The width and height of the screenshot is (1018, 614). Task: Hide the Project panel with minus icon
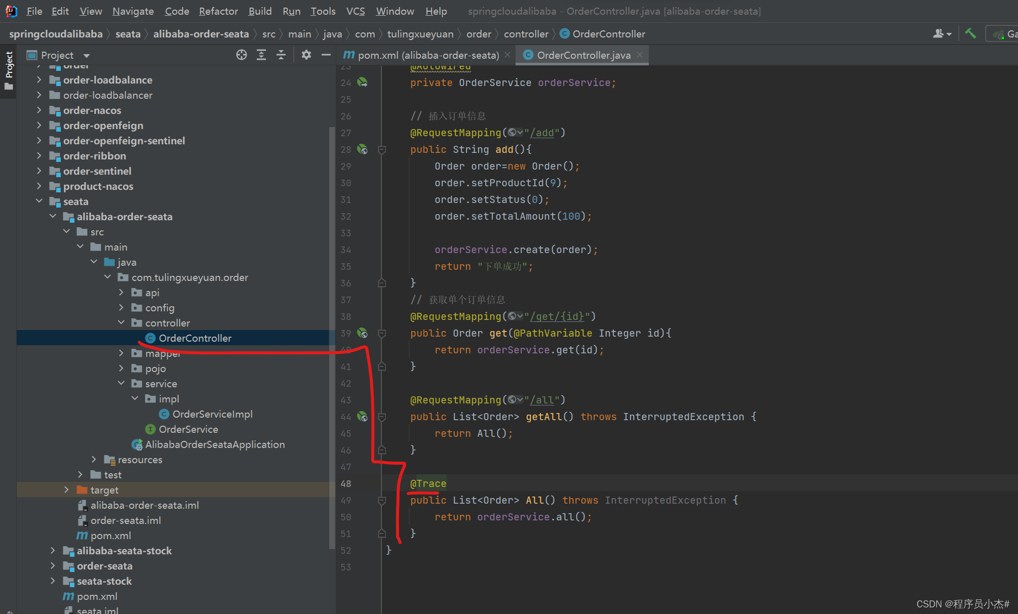(x=326, y=55)
